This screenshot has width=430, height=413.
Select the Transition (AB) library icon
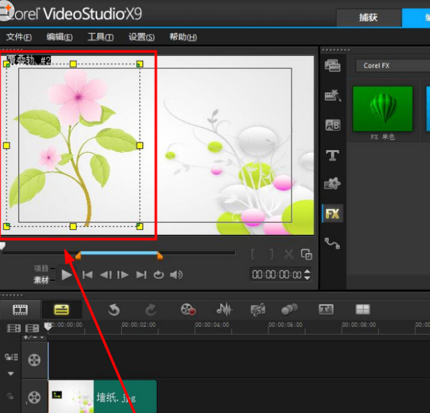point(333,125)
